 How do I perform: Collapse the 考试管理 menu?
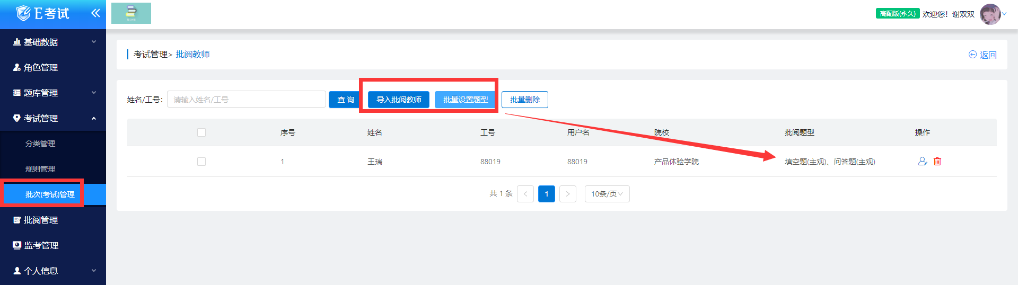(53, 118)
